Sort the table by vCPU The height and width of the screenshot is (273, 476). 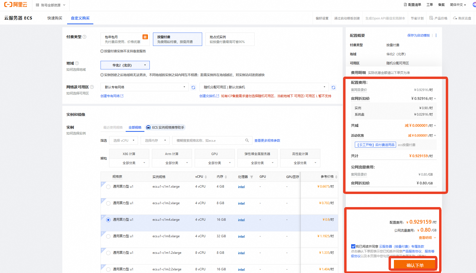tap(206, 177)
